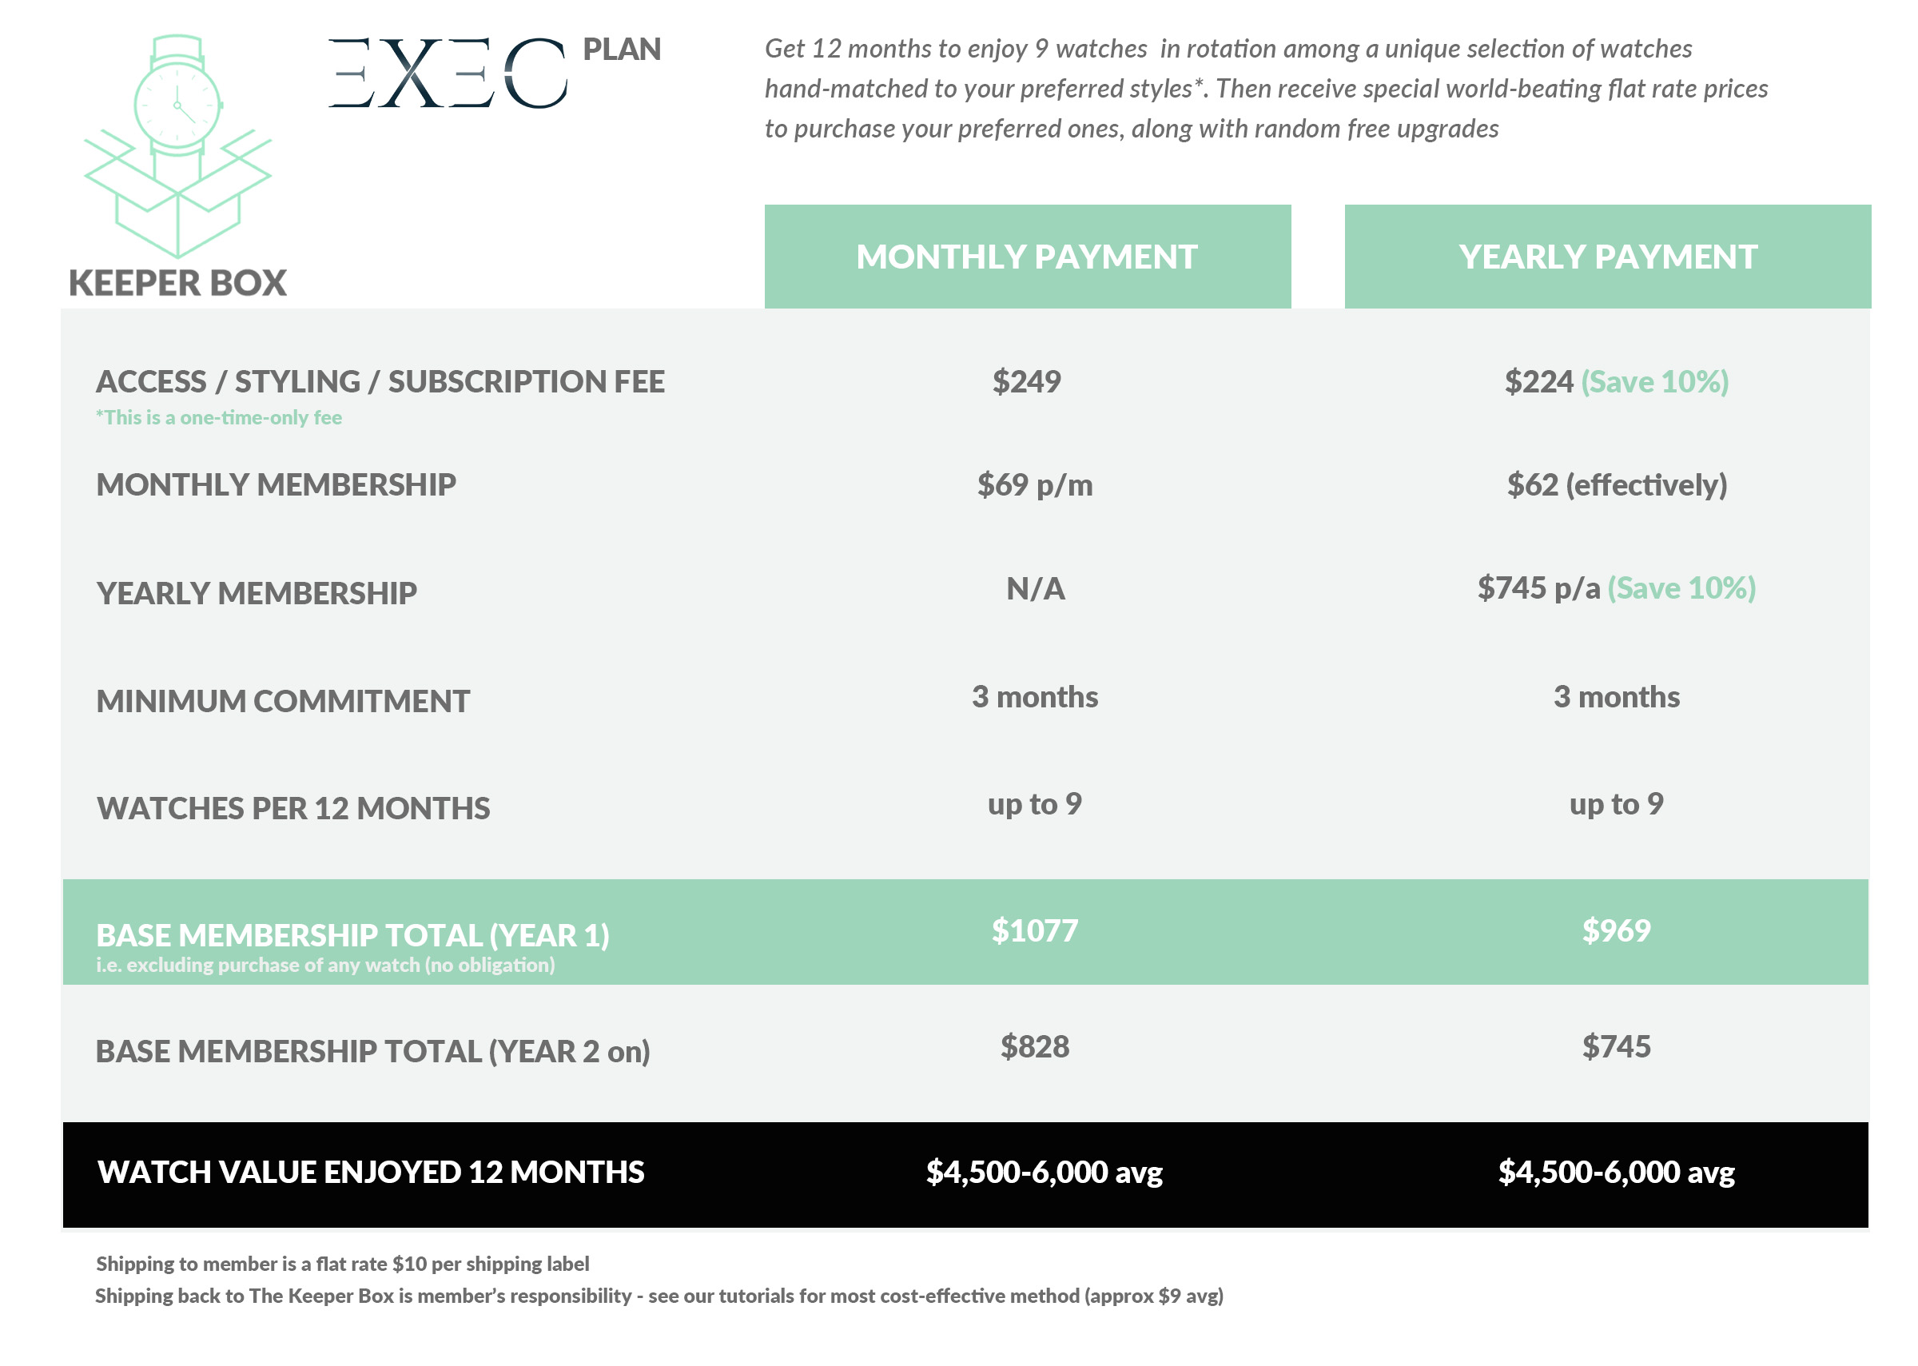Click the Watches Per 12 Months label
1918x1366 pixels.
coord(292,807)
